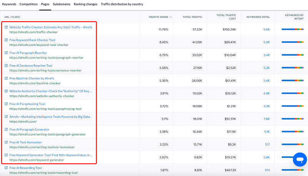
Task: Open external link icon for Free Keyword Rank Checker Tool
Action: pos(6,40)
